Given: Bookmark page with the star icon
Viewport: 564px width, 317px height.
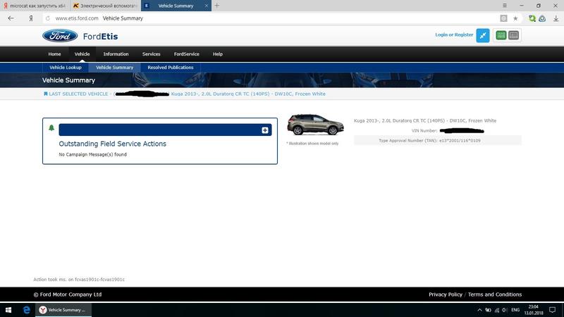Looking at the screenshot, I should click(x=515, y=18).
